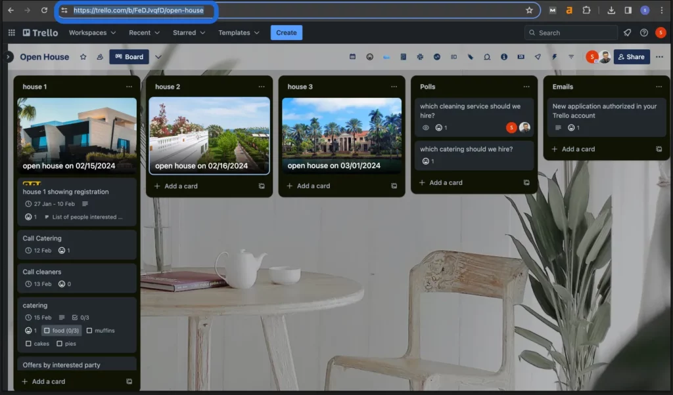Open the Recent dropdown

point(144,33)
